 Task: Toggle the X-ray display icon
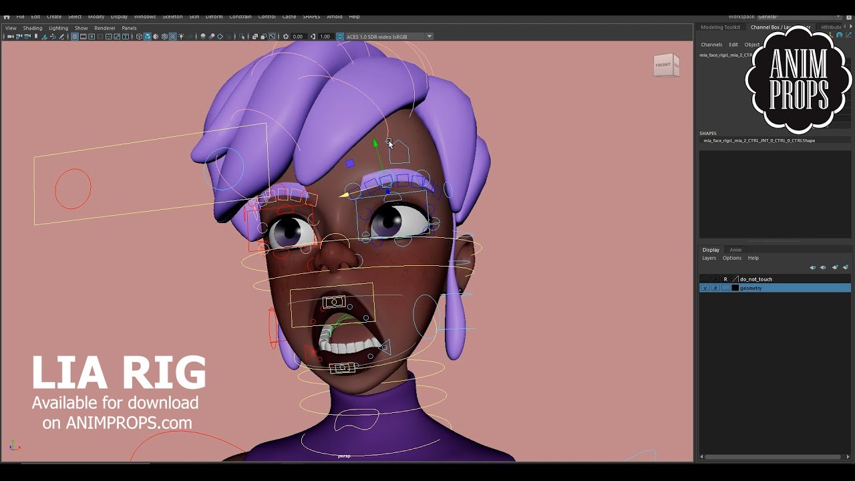[x=255, y=36]
